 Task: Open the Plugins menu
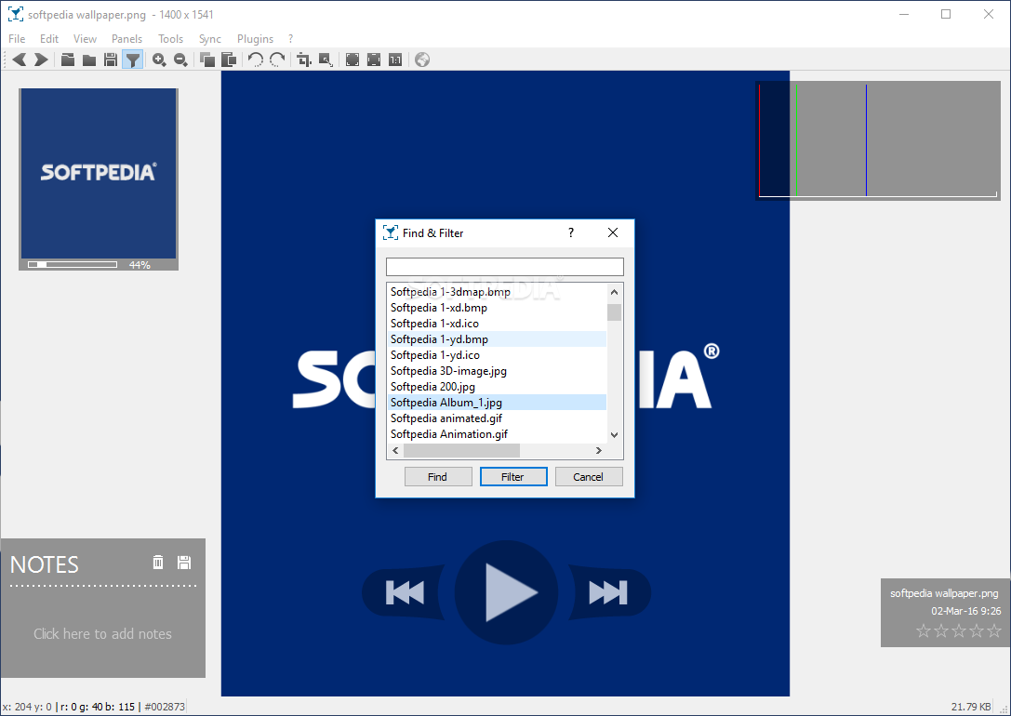255,39
